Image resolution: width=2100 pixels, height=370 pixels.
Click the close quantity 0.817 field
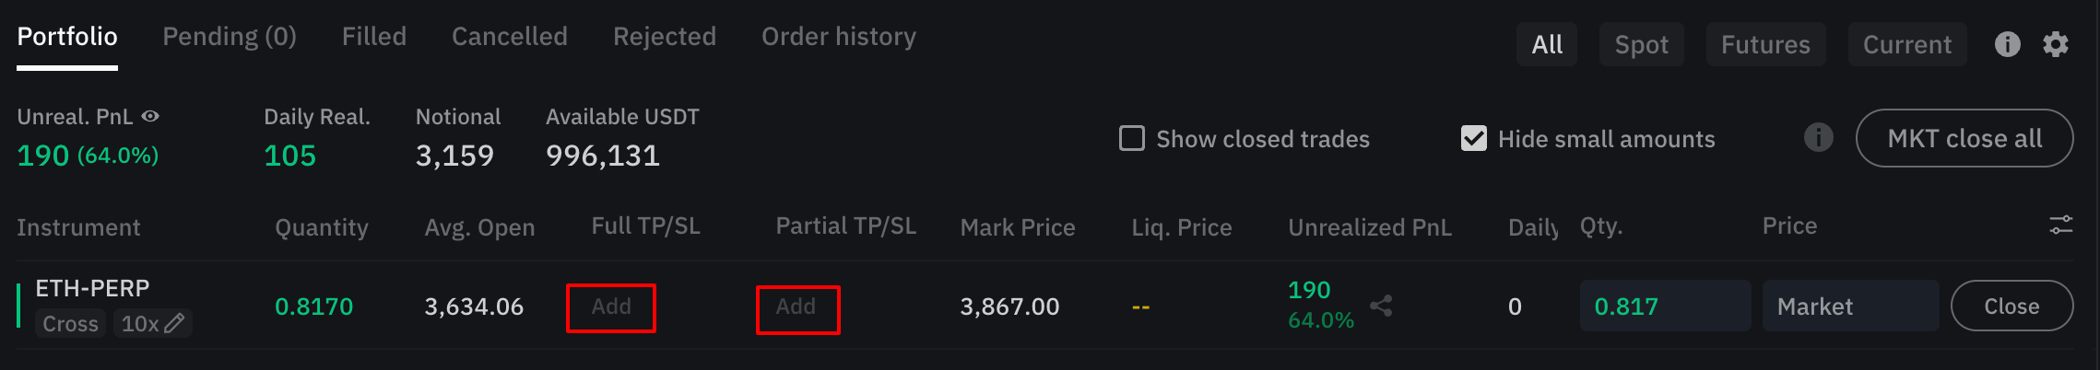click(1665, 306)
